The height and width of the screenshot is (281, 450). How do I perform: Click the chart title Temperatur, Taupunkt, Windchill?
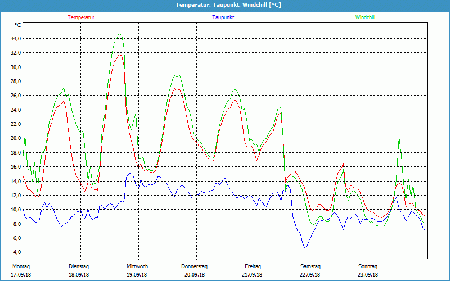coord(228,5)
